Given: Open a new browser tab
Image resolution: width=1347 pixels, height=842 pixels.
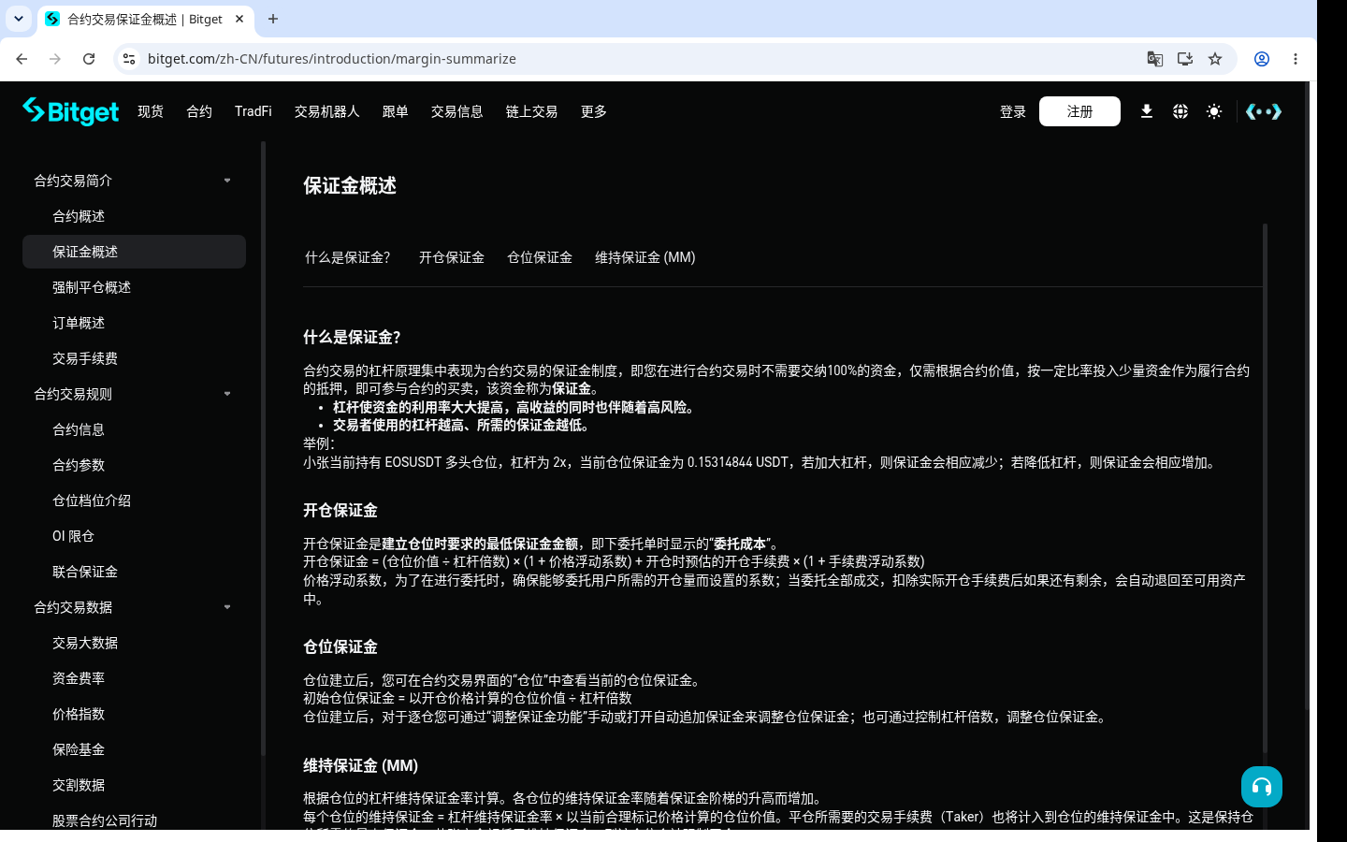Looking at the screenshot, I should (273, 19).
